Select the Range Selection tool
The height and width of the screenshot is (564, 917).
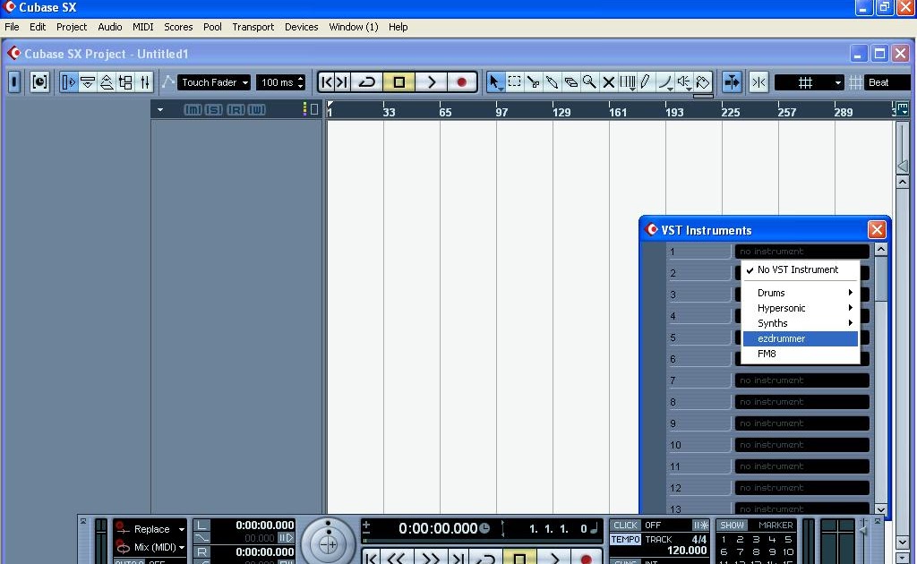(x=514, y=82)
